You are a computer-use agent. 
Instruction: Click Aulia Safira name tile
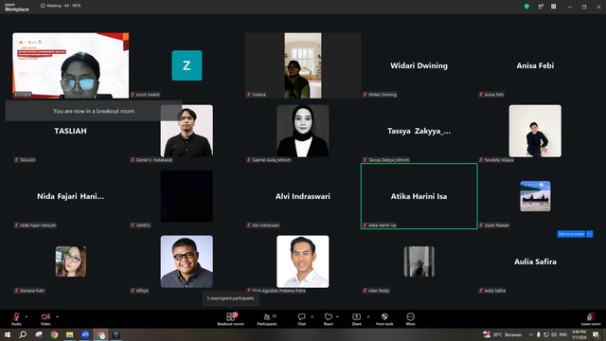tap(535, 261)
